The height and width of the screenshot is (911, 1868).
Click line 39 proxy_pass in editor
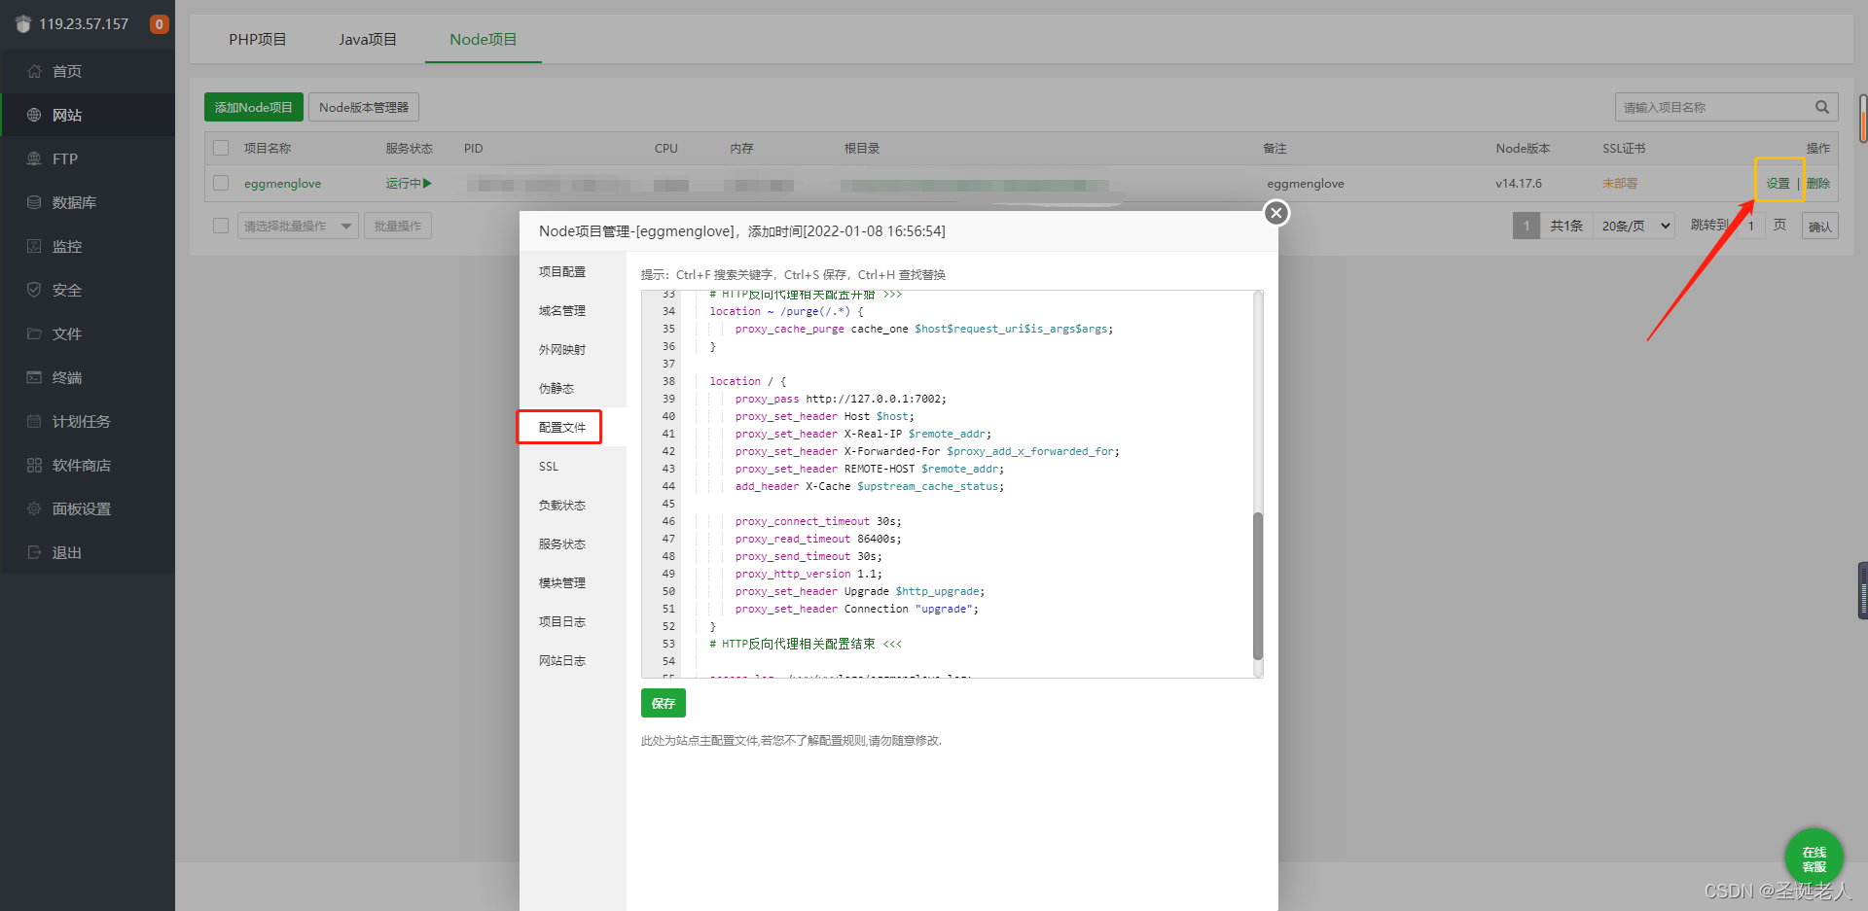841,399
